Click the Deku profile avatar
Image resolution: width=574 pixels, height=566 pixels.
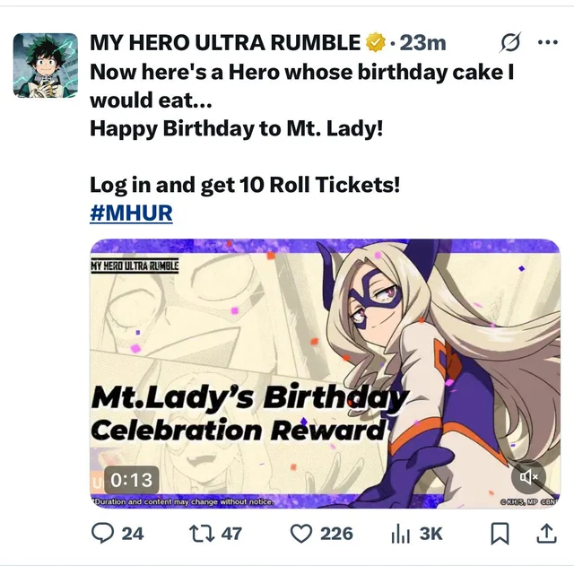pyautogui.click(x=46, y=65)
